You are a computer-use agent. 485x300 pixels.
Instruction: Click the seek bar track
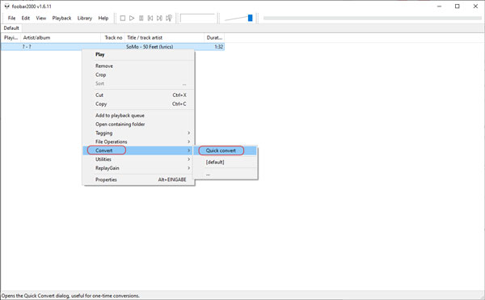pos(372,19)
